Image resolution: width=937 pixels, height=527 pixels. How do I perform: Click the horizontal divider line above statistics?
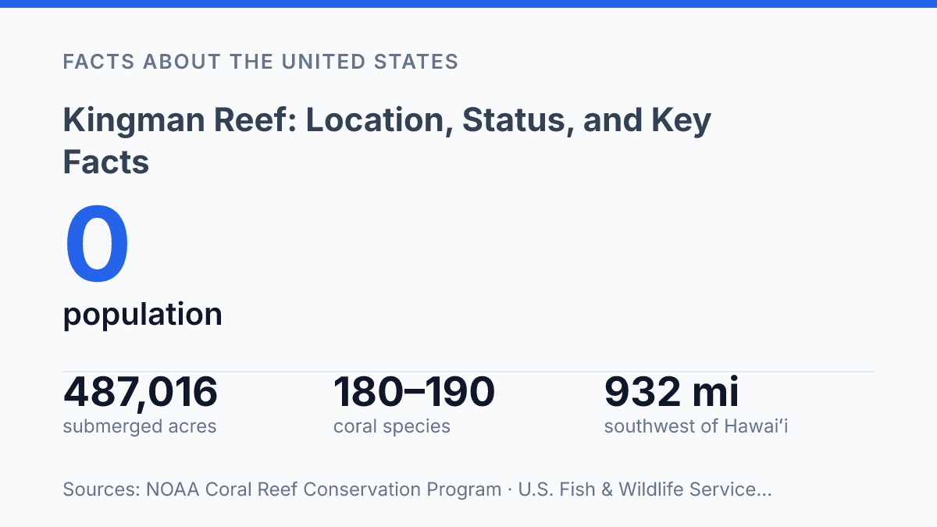(x=468, y=372)
